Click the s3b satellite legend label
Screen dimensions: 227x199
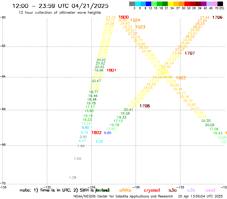point(191,190)
